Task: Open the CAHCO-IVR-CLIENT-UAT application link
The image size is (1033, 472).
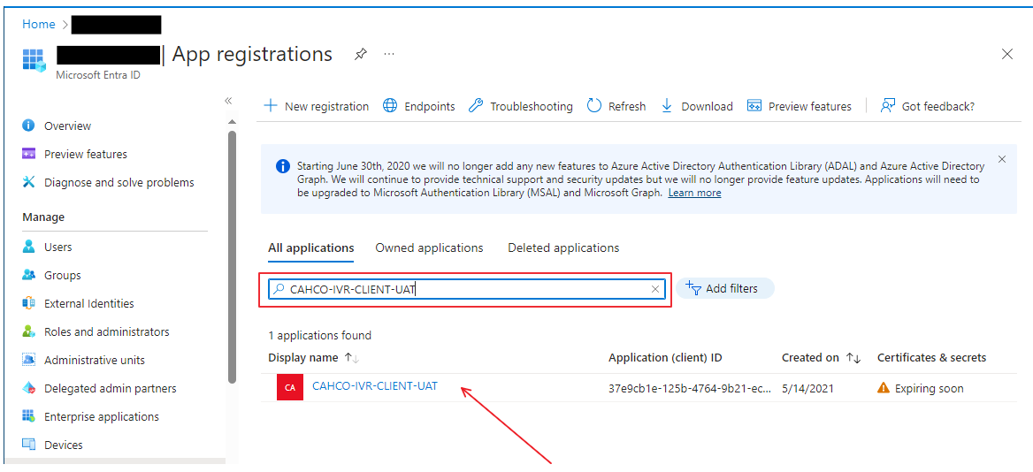Action: click(375, 386)
